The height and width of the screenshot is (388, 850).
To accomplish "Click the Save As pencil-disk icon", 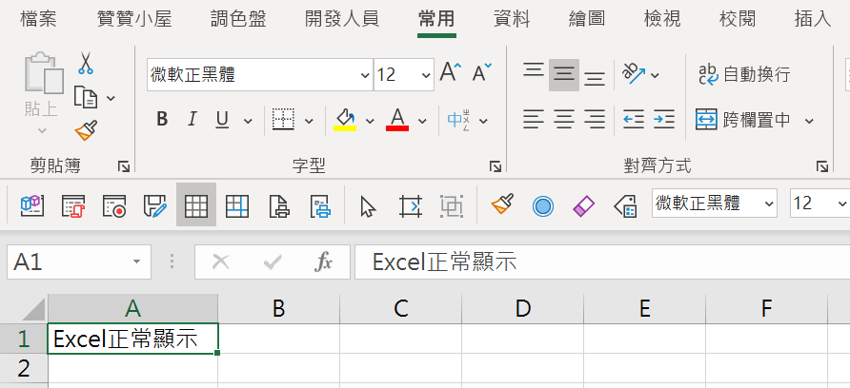I will click(x=155, y=205).
